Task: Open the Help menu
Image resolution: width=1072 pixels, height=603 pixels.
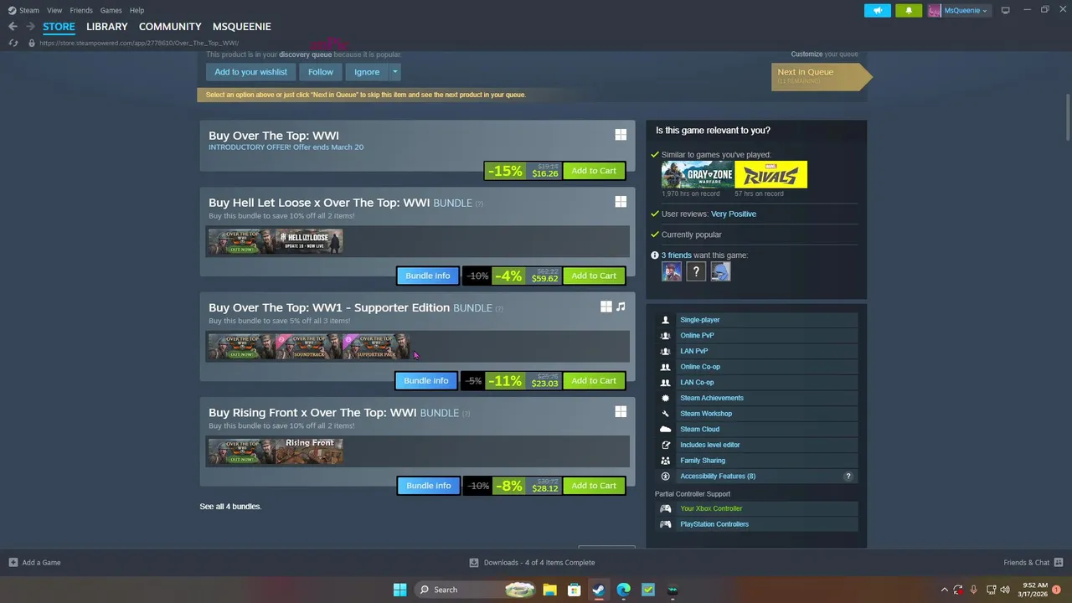Action: pyautogui.click(x=137, y=10)
